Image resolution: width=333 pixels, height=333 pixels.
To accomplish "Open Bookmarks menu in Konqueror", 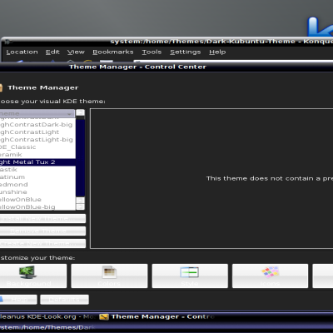I will point(113,52).
